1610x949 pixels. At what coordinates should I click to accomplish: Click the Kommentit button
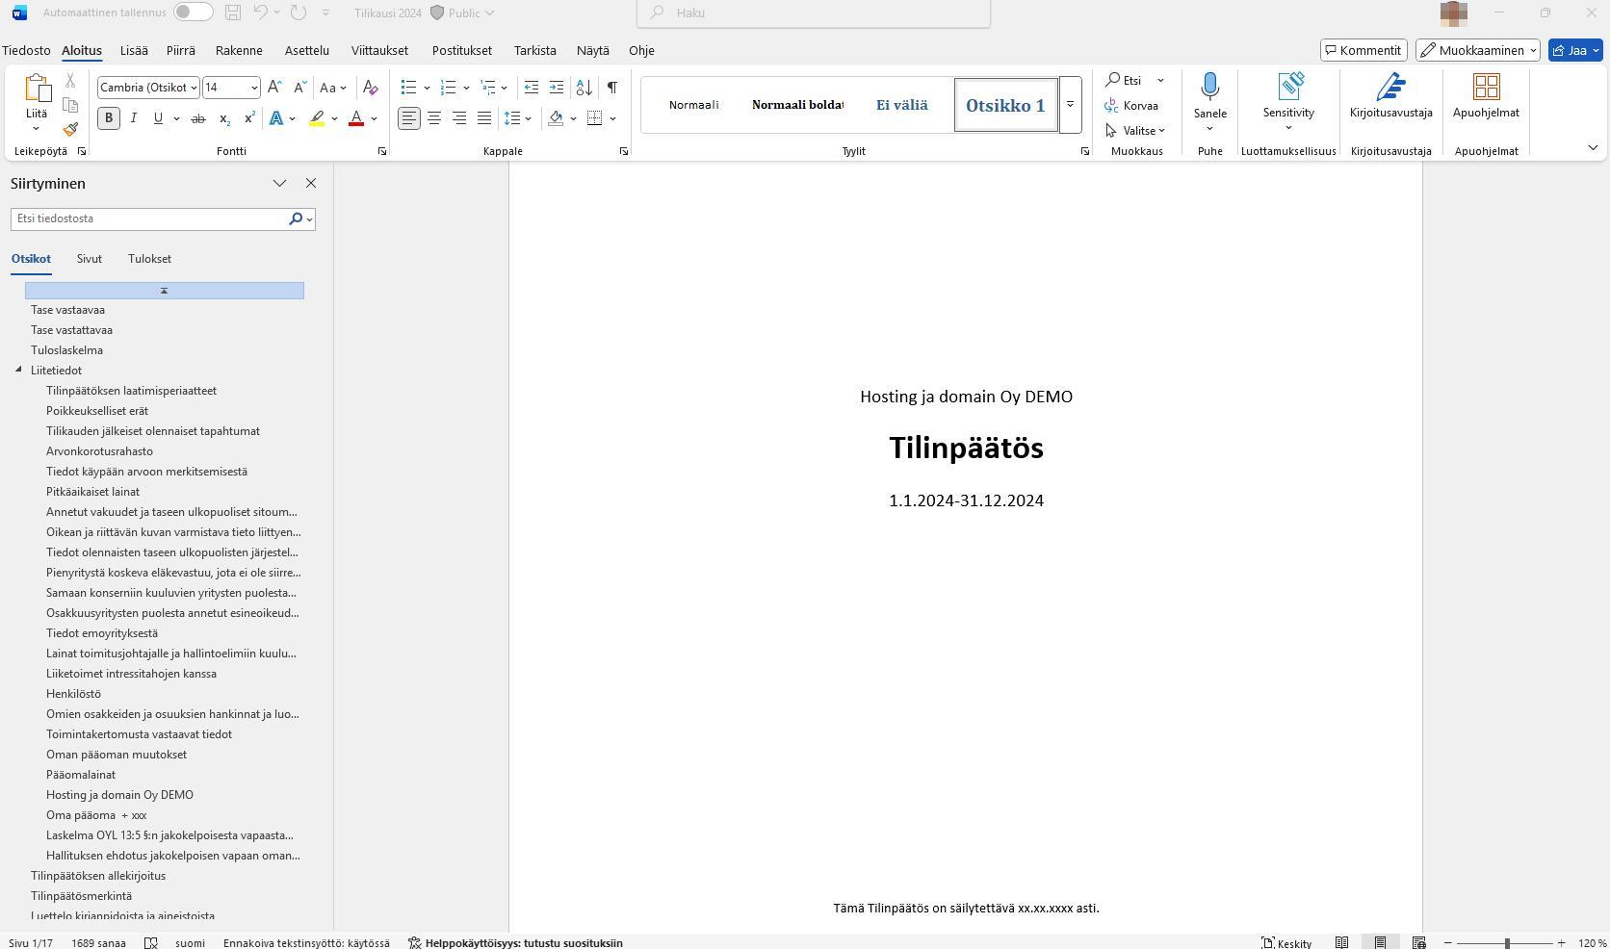click(1363, 50)
